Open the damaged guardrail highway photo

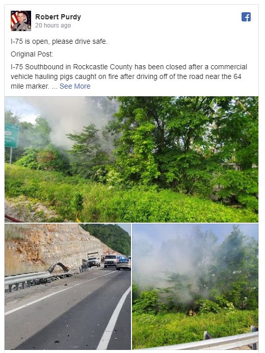tap(68, 287)
